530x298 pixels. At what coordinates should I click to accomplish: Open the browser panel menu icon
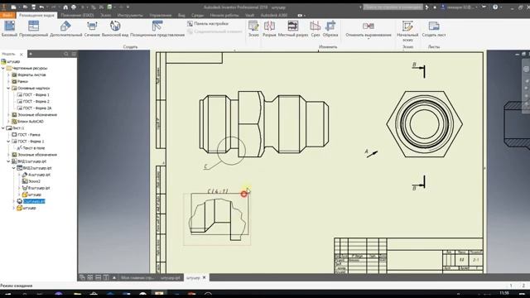tap(74, 54)
